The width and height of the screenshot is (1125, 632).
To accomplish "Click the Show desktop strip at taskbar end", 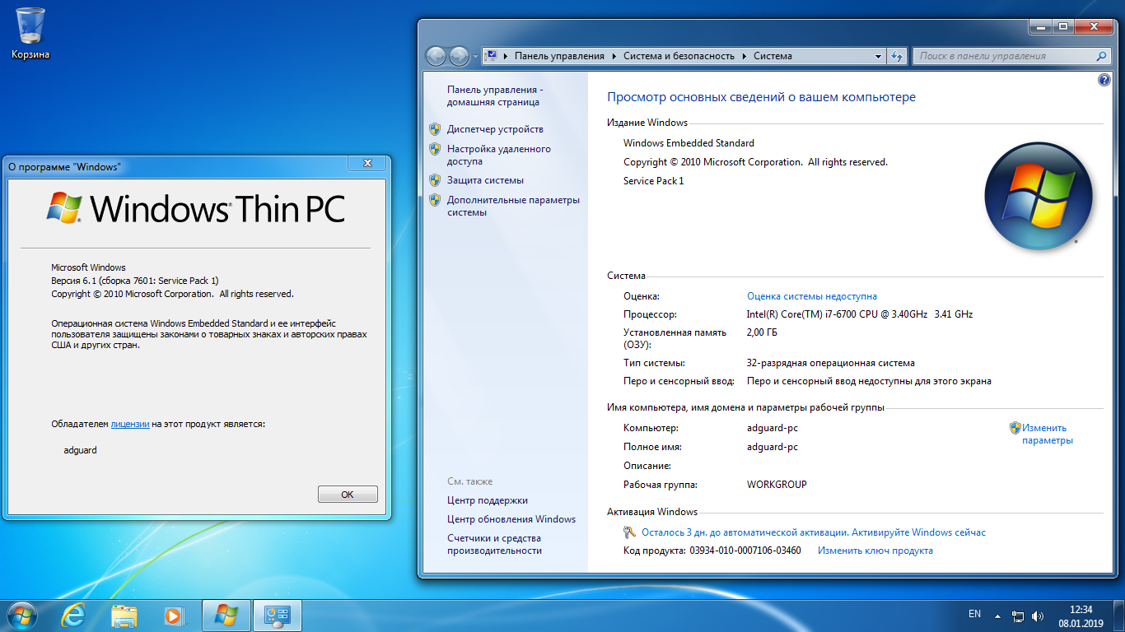I will [1119, 616].
